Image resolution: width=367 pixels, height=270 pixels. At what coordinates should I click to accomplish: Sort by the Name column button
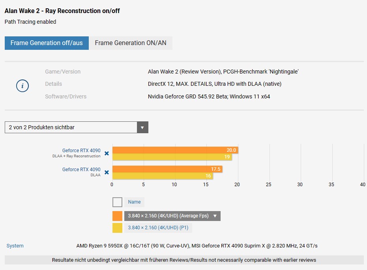pyautogui.click(x=134, y=202)
